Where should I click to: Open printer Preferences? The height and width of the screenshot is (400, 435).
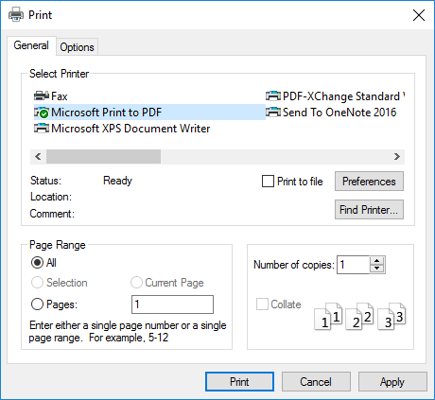pos(369,182)
